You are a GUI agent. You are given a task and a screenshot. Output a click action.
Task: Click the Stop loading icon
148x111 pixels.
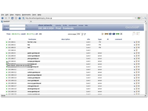(16, 18)
